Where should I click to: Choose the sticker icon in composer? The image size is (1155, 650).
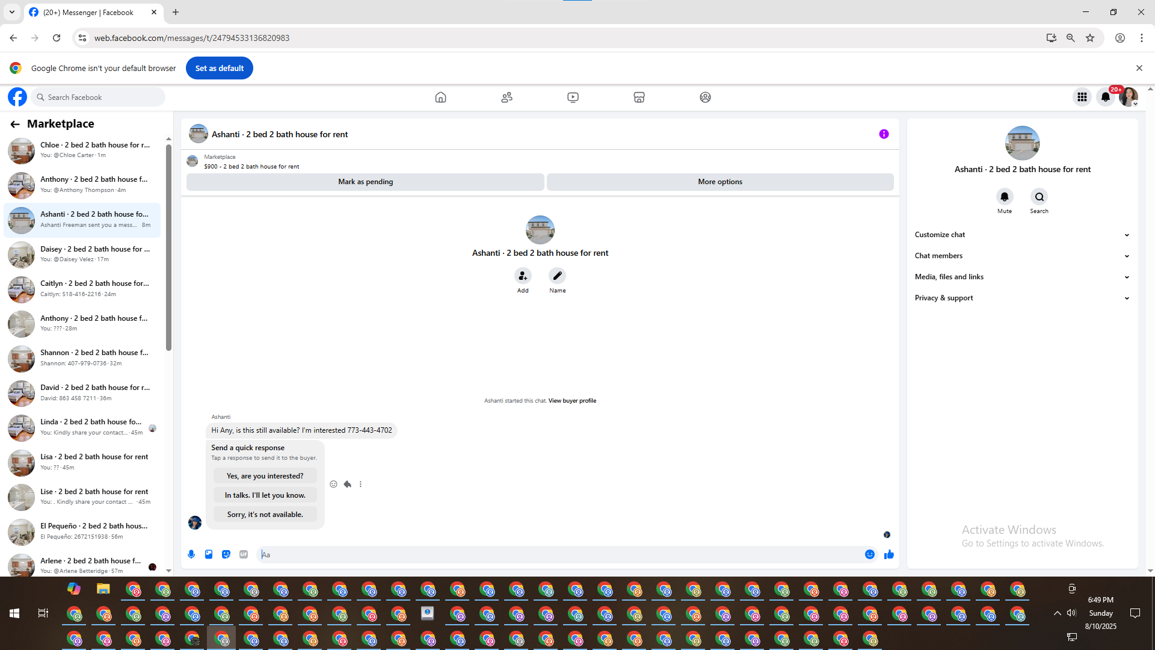(x=226, y=554)
